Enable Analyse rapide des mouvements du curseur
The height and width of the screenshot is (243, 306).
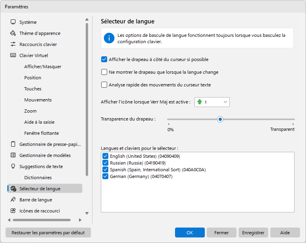click(104, 84)
